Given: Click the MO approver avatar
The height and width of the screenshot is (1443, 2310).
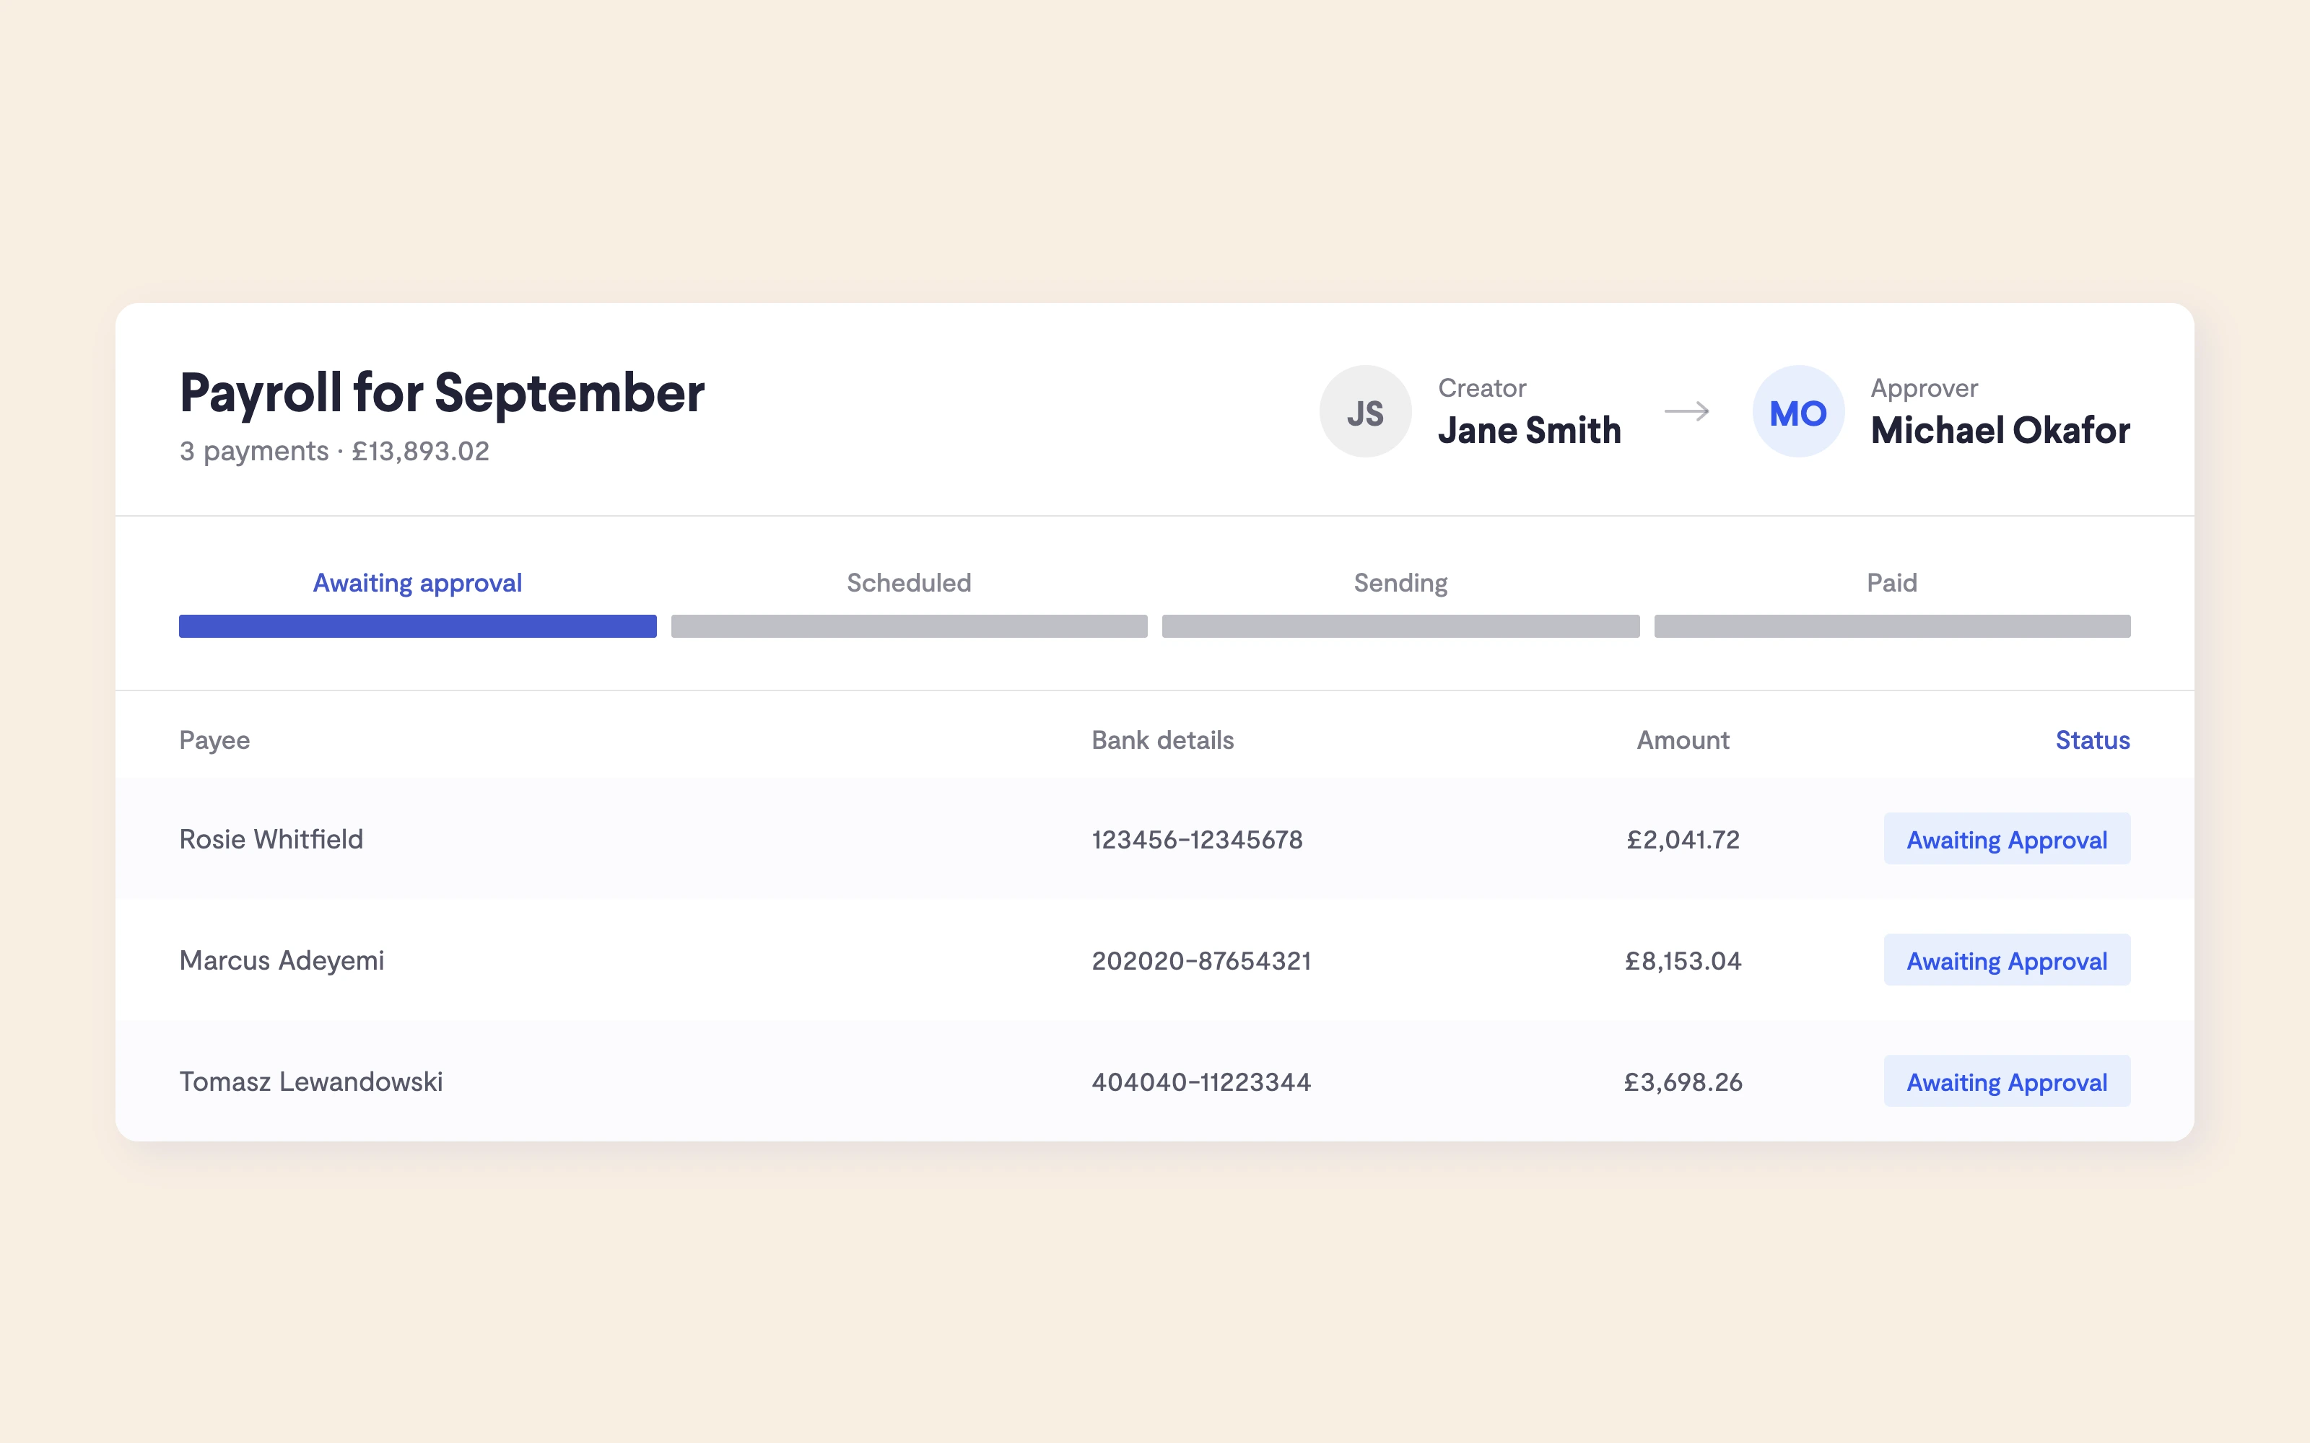Looking at the screenshot, I should click(x=1797, y=411).
